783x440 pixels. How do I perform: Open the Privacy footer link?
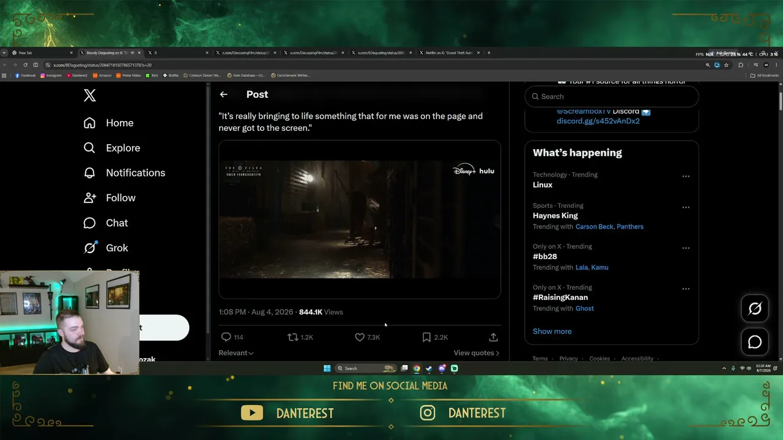point(568,359)
